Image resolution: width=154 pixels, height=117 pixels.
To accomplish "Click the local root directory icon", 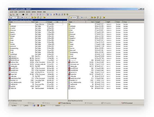I will click(x=35, y=17).
